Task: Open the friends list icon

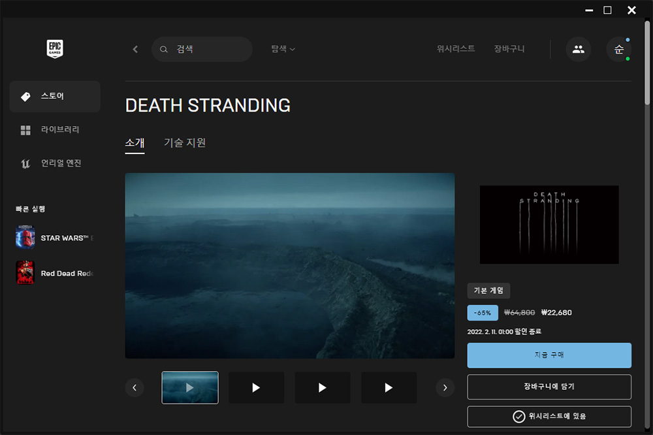Action: point(578,49)
